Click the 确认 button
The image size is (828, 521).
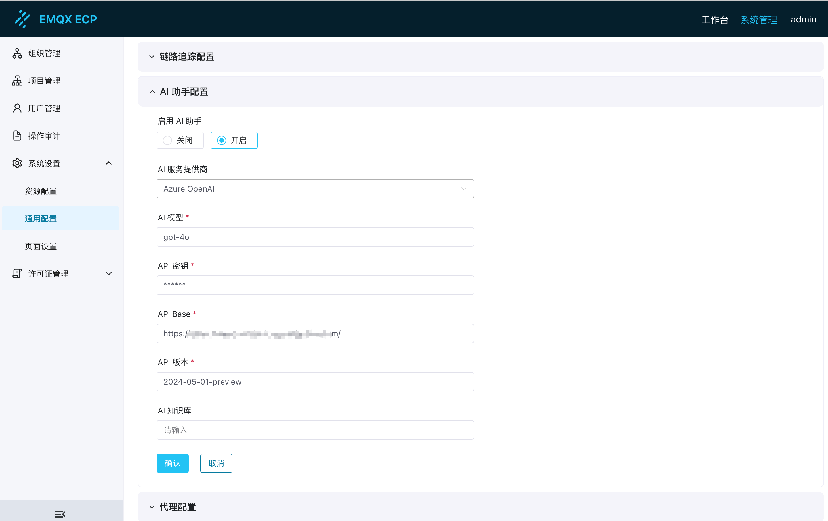click(x=172, y=463)
